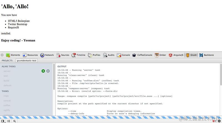This screenshot has height=123, width=222.
Task: Stop the running server task with the green button
Action: click(x=43, y=71)
